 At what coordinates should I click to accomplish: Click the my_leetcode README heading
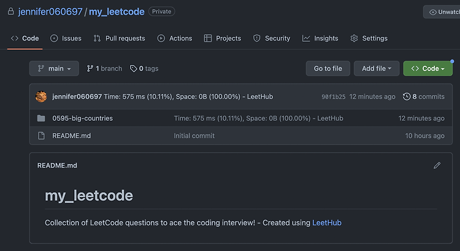tap(89, 196)
